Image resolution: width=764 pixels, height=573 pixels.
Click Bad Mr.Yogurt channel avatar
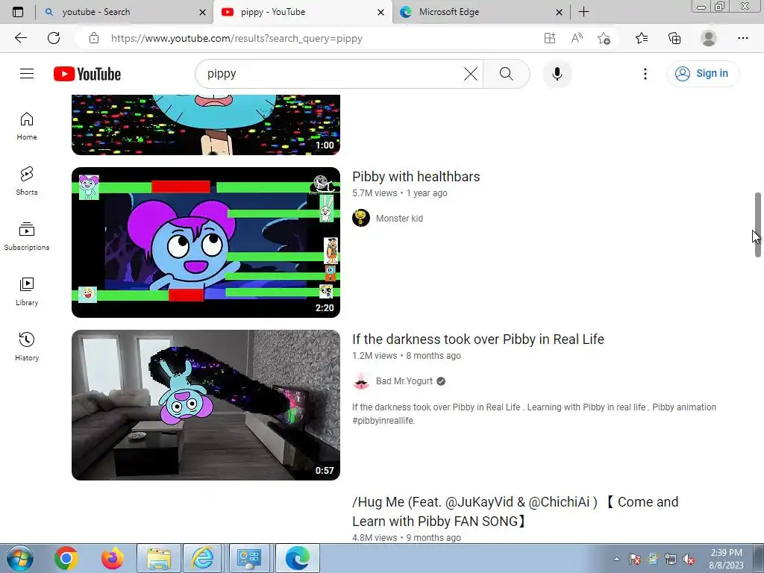point(361,381)
